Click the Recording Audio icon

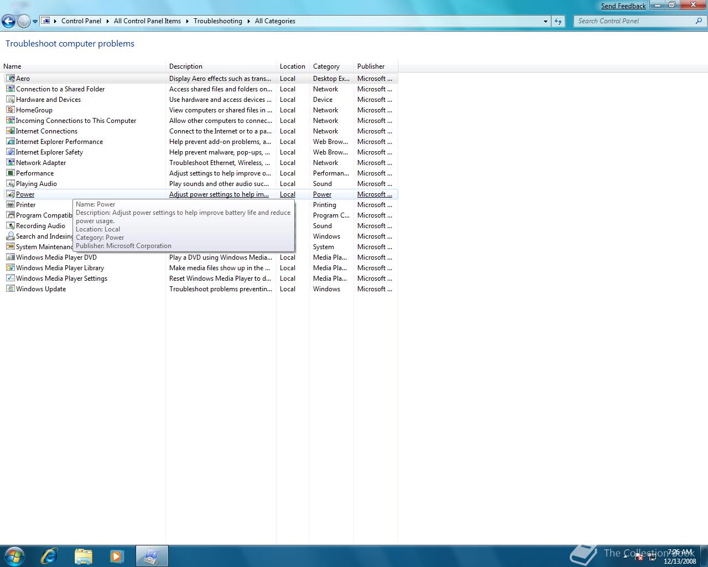[x=11, y=226]
